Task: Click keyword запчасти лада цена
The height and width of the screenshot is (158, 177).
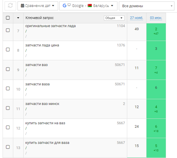Action: [x=42, y=45]
